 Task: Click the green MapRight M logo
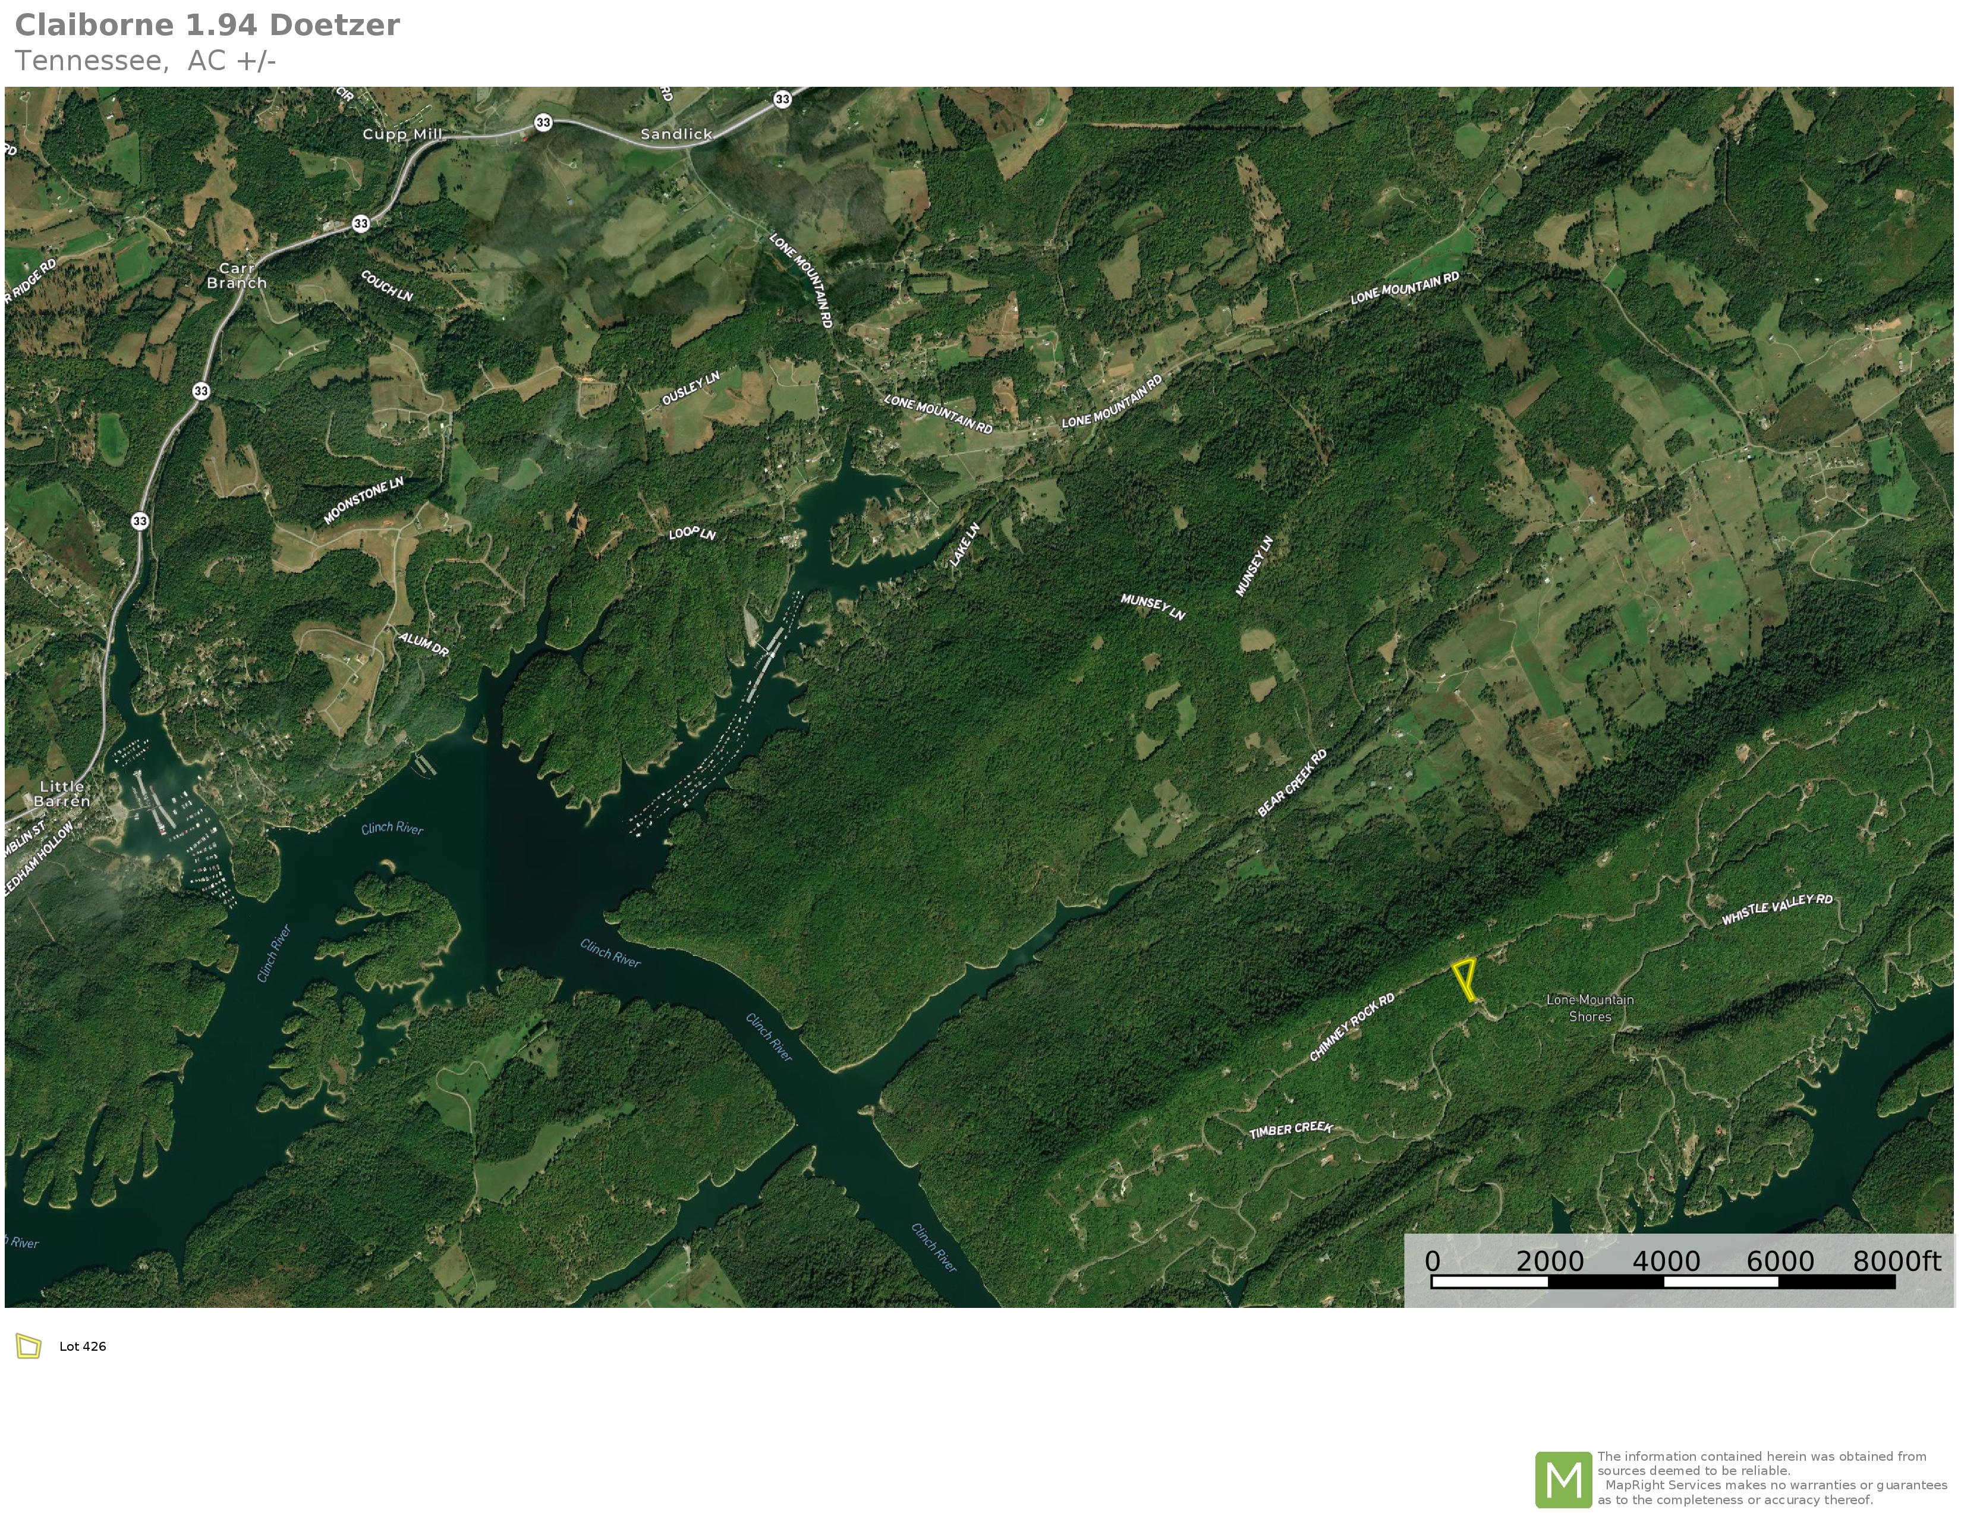coord(1563,1479)
